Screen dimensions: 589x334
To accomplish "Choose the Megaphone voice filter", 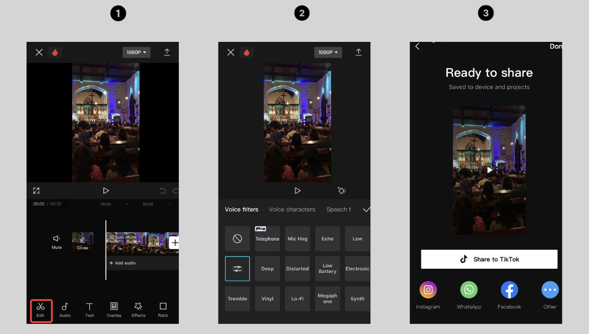I will [327, 298].
